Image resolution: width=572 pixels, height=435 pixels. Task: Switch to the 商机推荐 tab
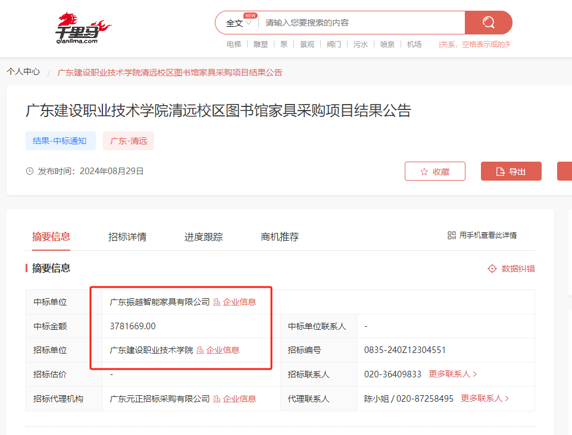280,237
